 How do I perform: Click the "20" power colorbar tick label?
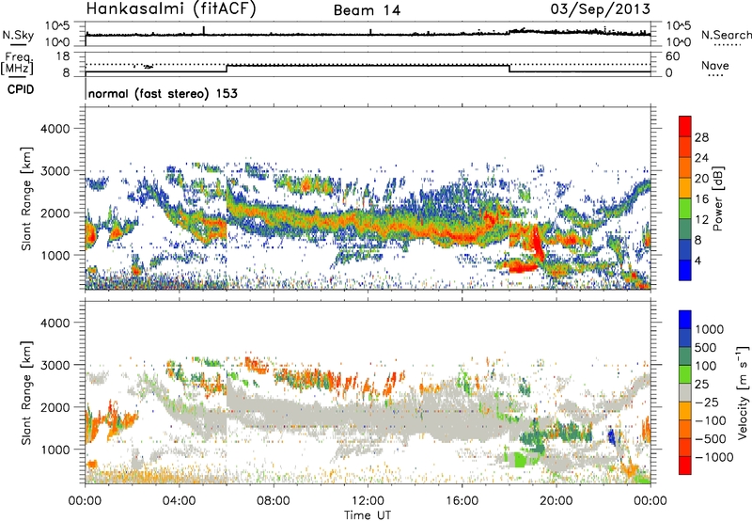pyautogui.click(x=701, y=179)
